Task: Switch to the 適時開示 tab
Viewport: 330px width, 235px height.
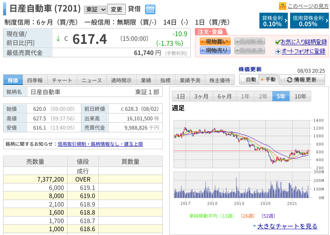Action: tap(121, 80)
